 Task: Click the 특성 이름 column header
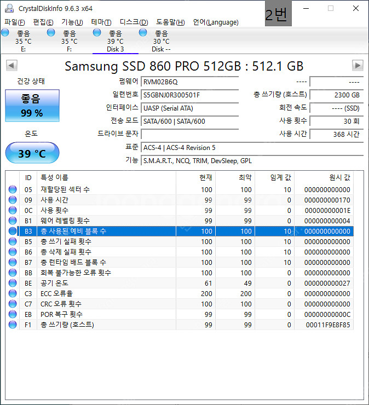(x=106, y=177)
